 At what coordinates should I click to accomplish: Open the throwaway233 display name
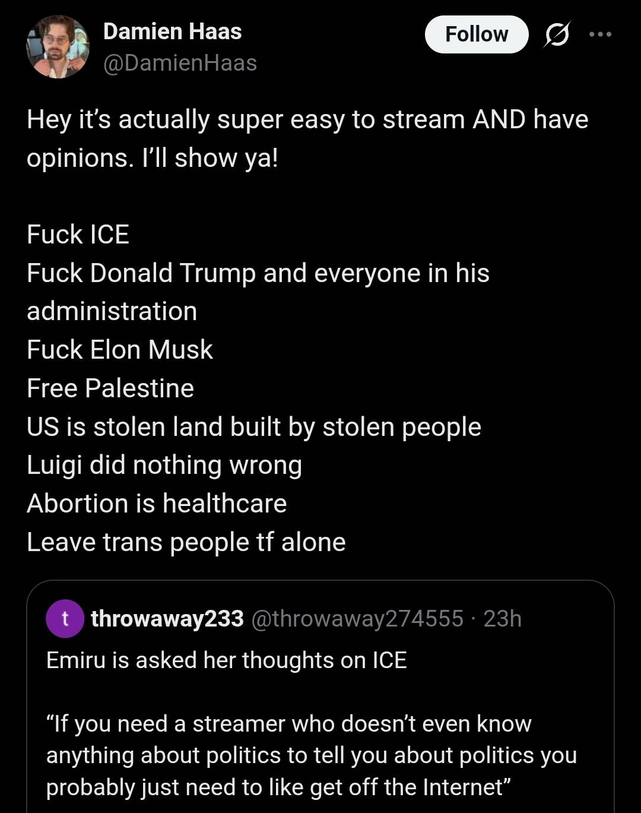(167, 619)
